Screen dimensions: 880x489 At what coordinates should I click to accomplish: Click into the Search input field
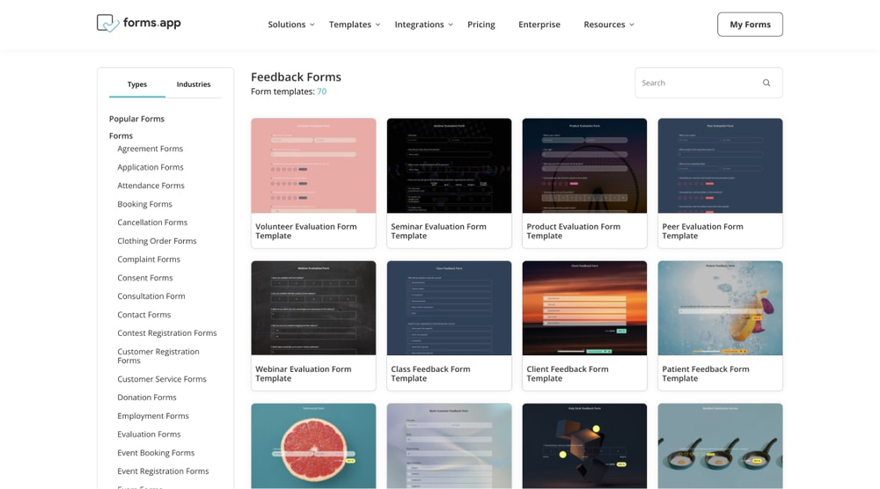tap(695, 83)
